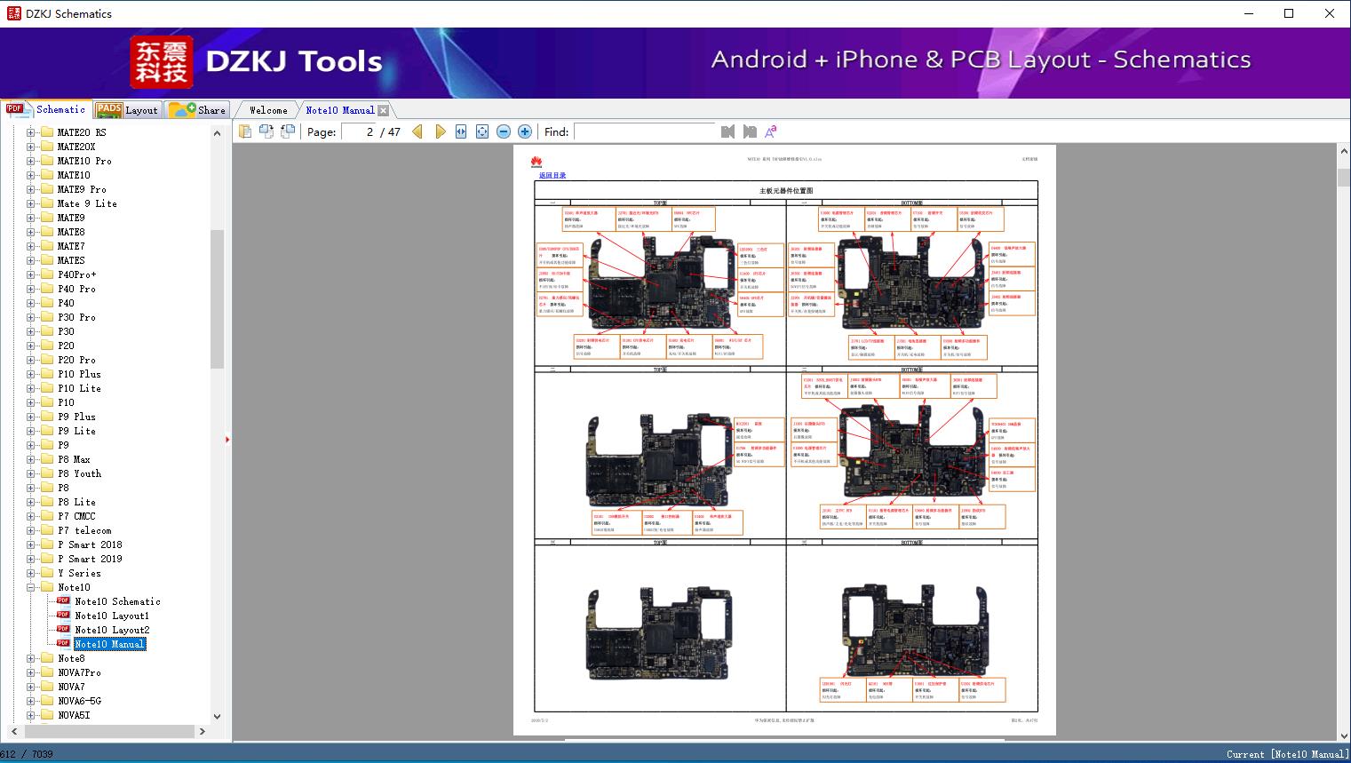
Task: Click the DZKJ red logo in banner
Action: point(162,62)
